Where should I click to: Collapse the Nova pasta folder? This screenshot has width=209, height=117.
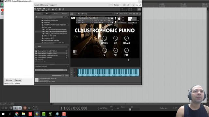41,27
